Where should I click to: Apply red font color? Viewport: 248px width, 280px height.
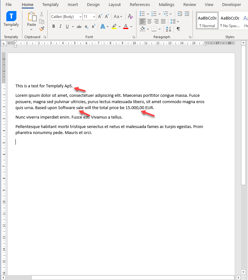[126, 26]
